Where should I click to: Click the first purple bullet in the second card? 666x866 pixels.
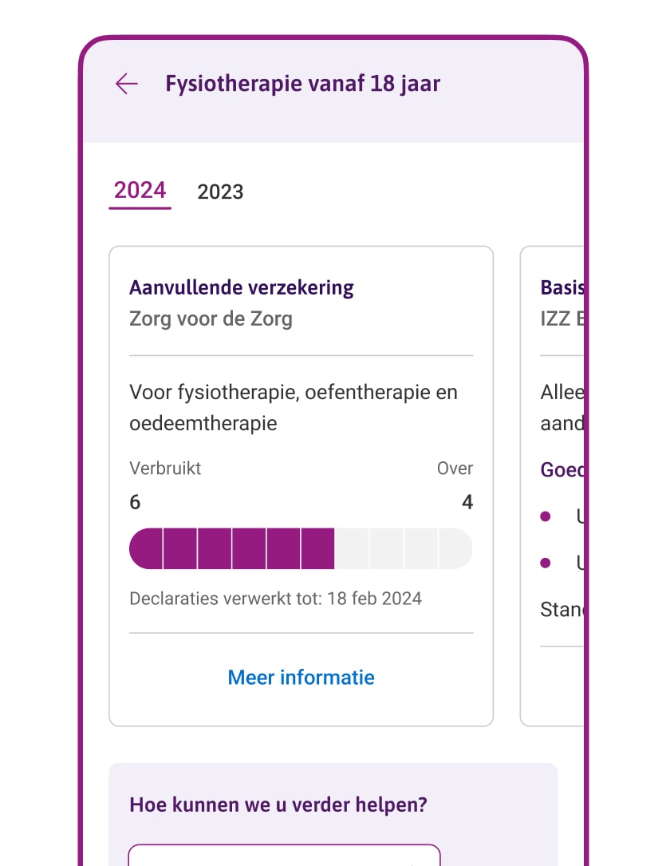click(x=546, y=516)
